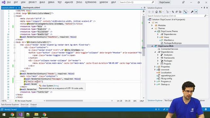The height and width of the screenshot is (118, 210).
Task: Toggle the View Class Diagram nesting icon
Action: click(185, 12)
